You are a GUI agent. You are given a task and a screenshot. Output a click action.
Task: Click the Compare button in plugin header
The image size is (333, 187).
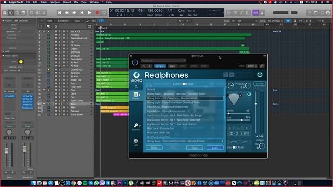click(x=160, y=66)
